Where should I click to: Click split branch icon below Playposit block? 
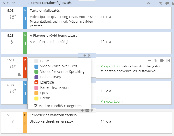(x=89, y=55)
